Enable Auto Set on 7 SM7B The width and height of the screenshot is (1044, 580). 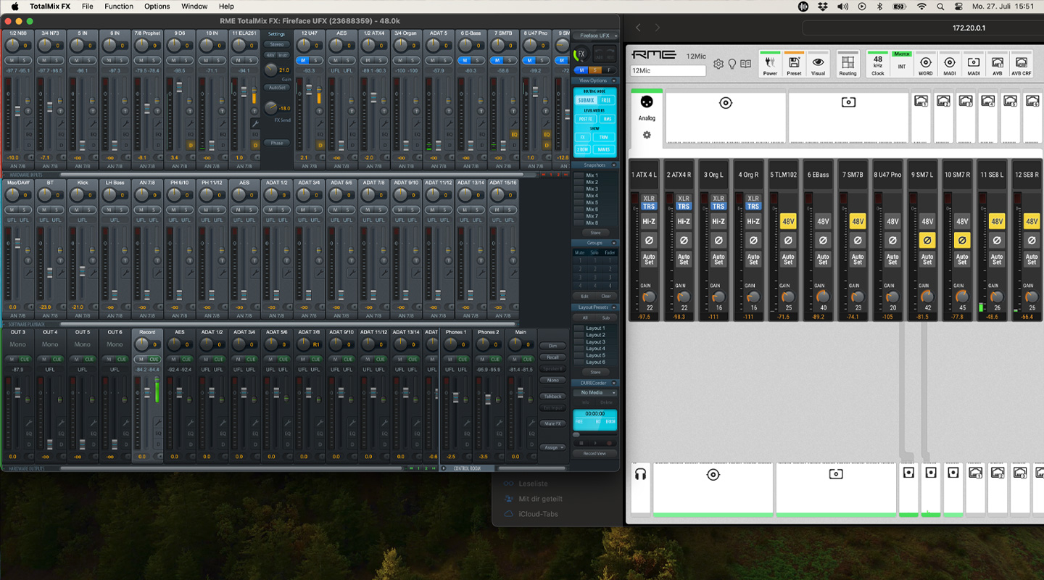[858, 258]
